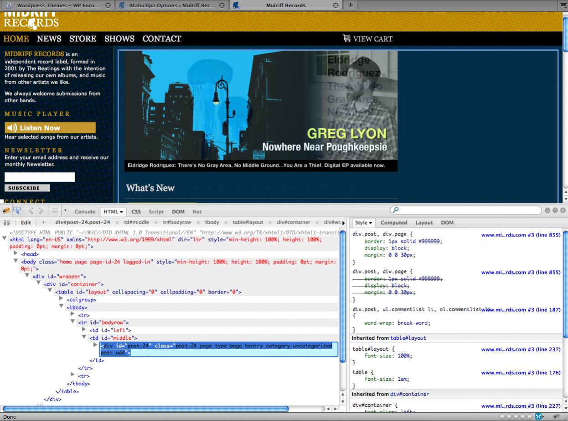Open the small dropdown next to lines icon
Viewport: 568px width, 421px height.
[x=65, y=211]
